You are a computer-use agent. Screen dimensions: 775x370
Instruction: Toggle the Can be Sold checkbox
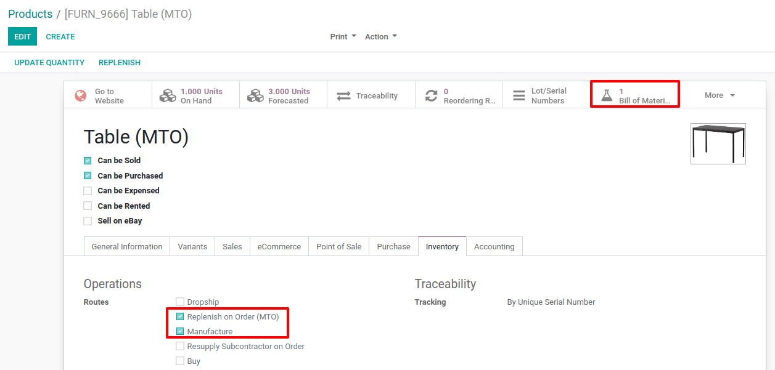click(88, 161)
